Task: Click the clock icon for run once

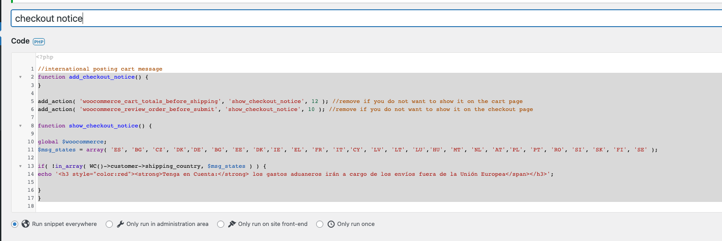Action: tap(331, 224)
